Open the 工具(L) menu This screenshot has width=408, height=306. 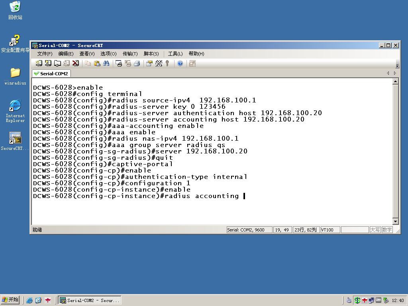pyautogui.click(x=175, y=54)
